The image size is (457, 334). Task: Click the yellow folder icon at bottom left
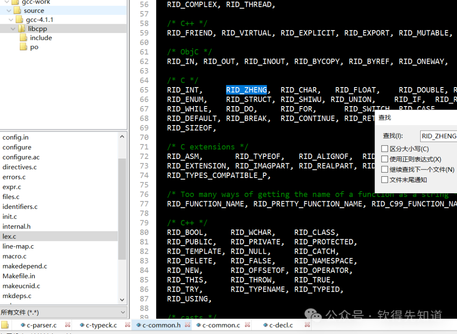click(x=5, y=325)
